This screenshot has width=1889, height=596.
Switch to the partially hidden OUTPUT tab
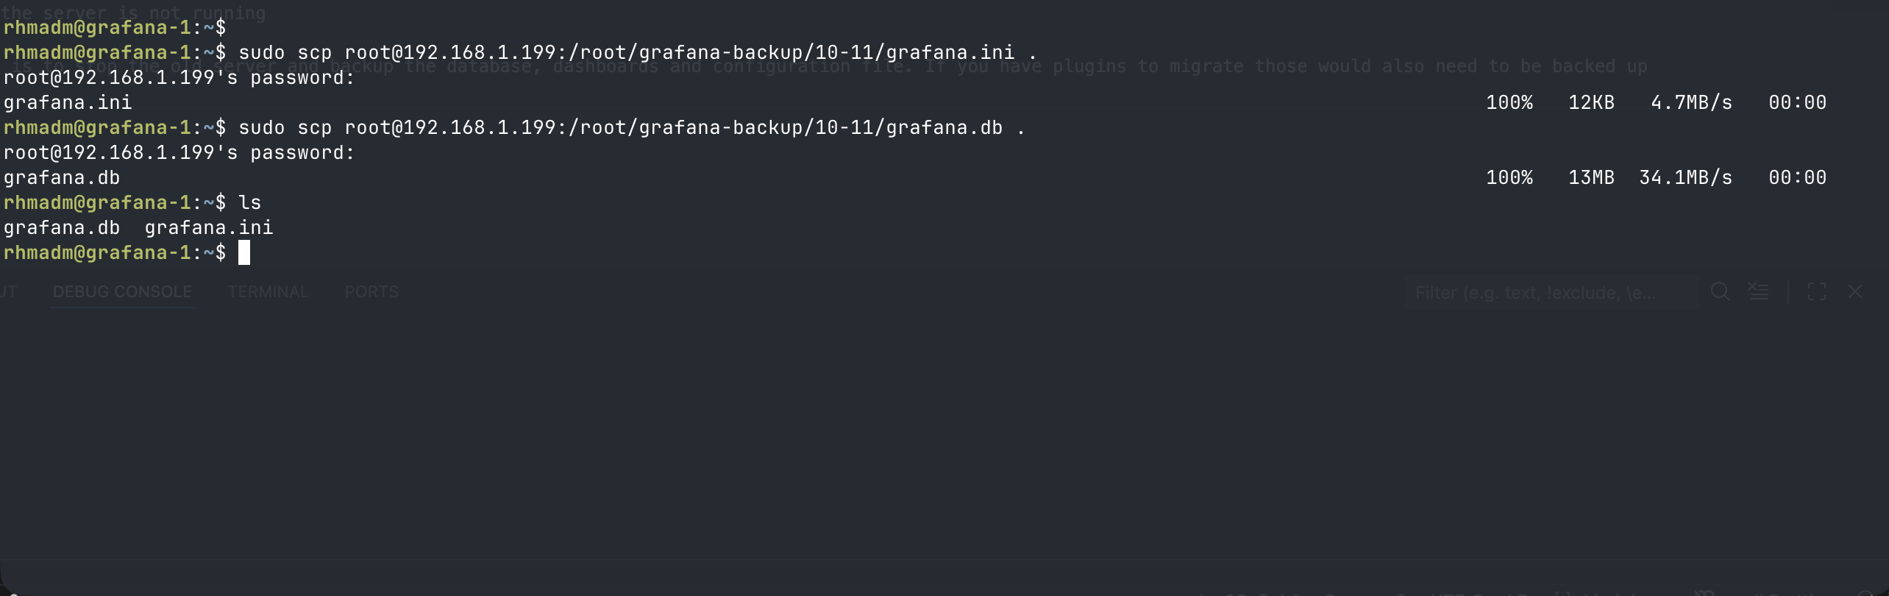click(10, 291)
